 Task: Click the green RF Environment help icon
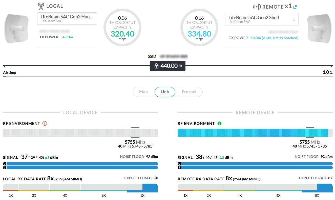[x=219, y=124]
